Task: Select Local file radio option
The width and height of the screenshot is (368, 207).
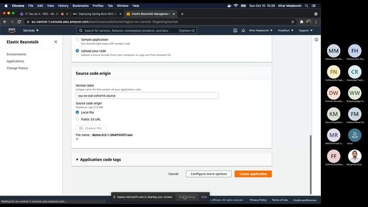Action: [77, 113]
